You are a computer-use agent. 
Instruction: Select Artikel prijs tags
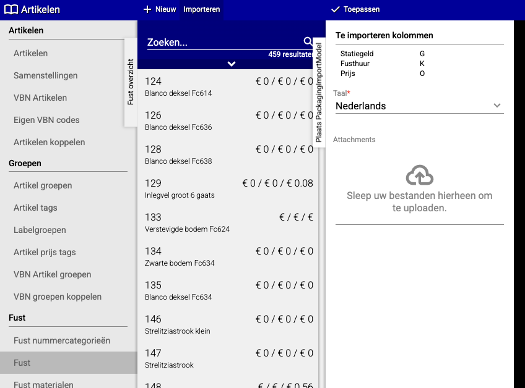click(45, 252)
